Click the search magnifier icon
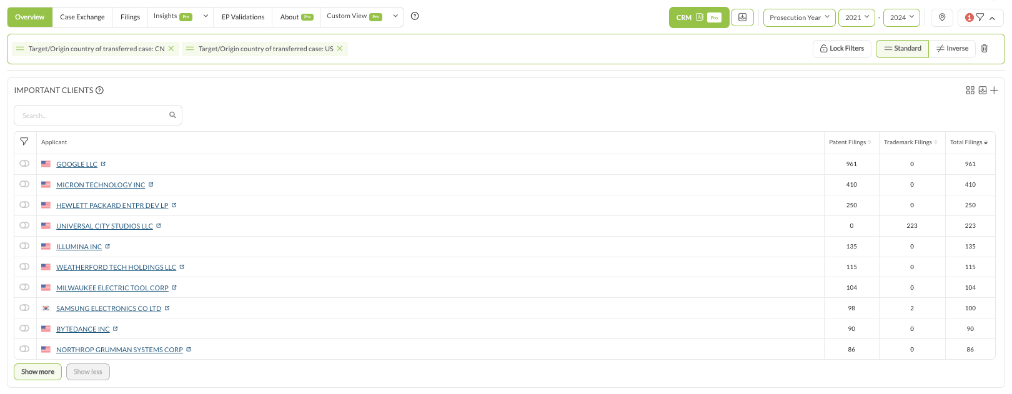The width and height of the screenshot is (1012, 394). pyautogui.click(x=172, y=115)
